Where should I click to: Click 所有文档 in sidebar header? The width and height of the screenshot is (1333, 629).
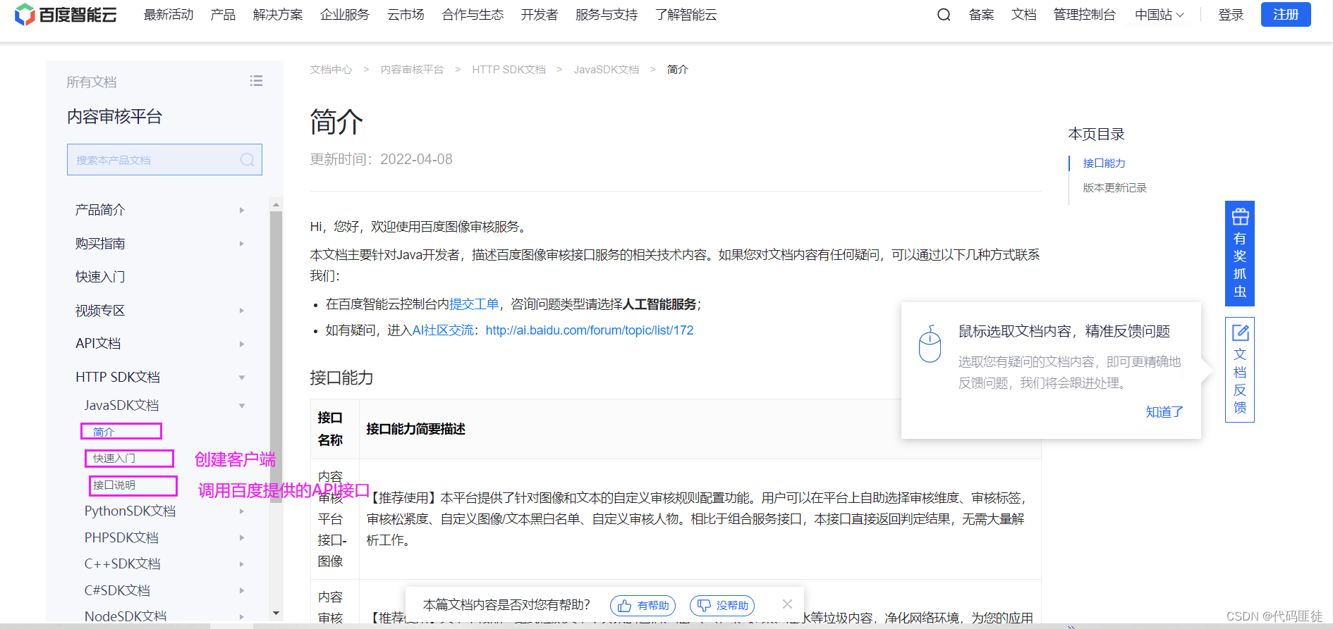[x=92, y=82]
